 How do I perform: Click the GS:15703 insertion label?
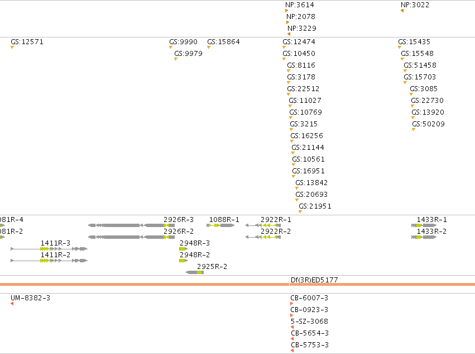pyautogui.click(x=420, y=77)
